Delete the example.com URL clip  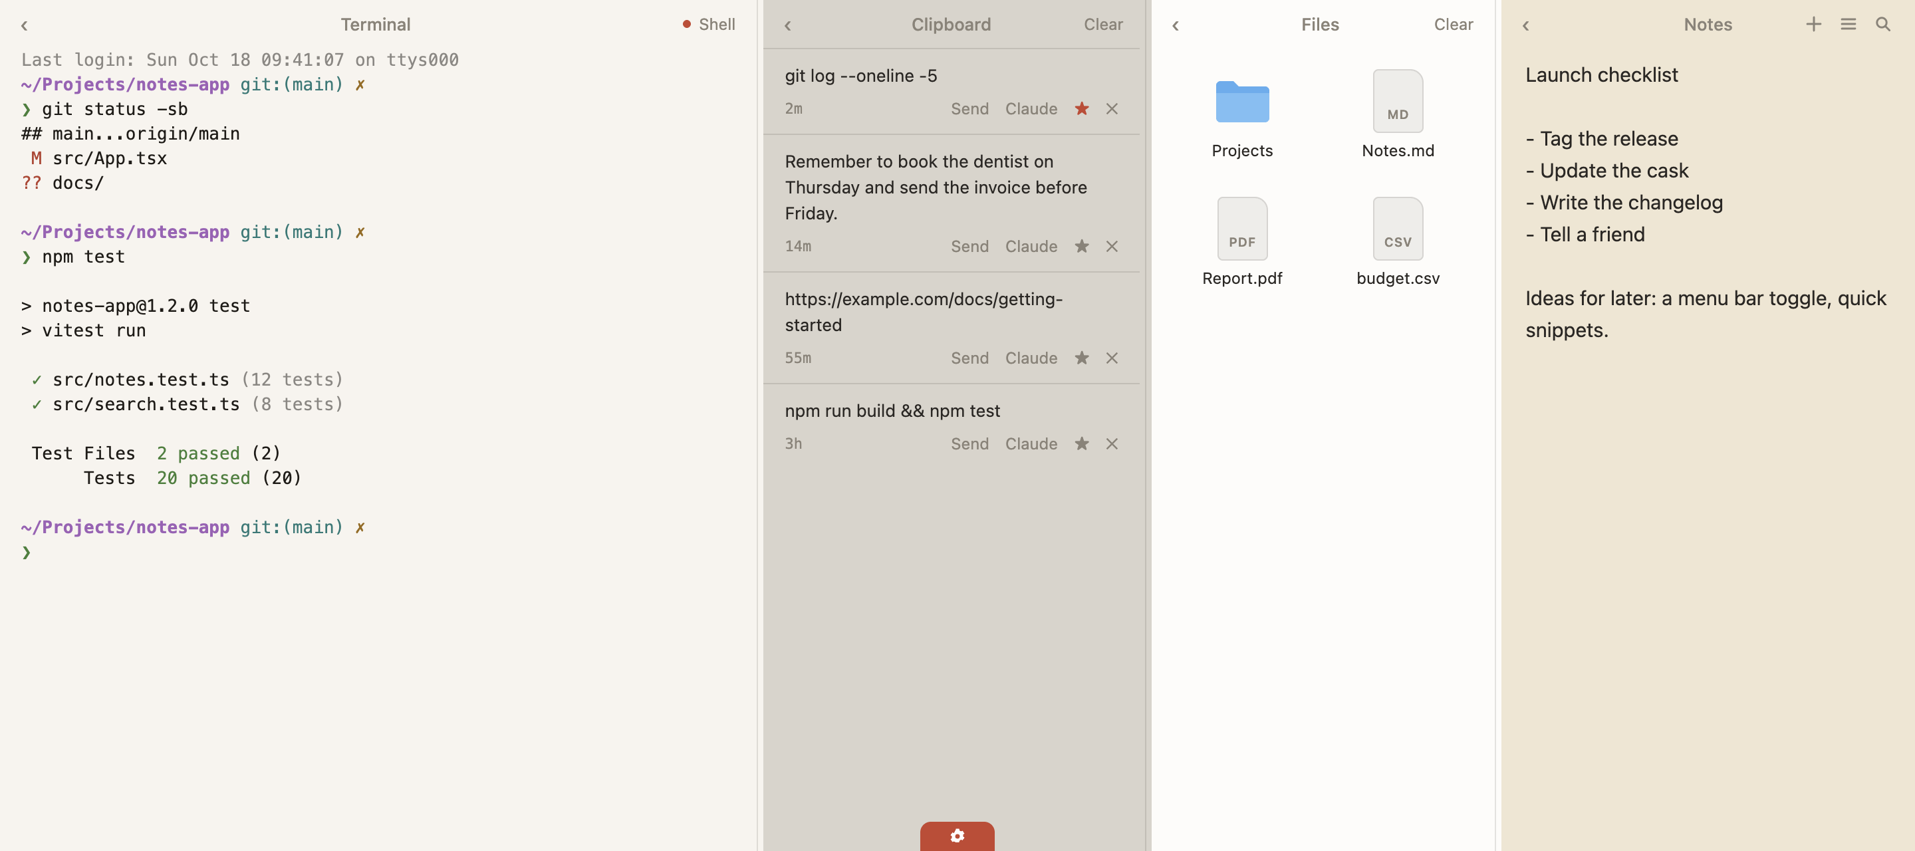click(x=1111, y=358)
